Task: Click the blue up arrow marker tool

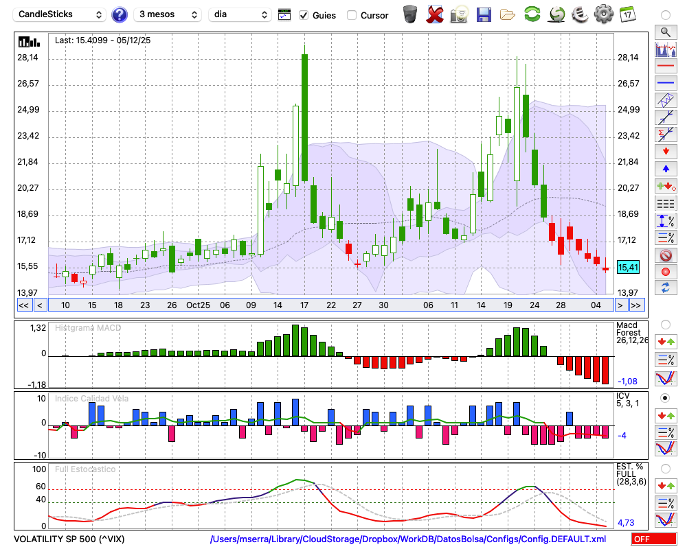Action: pos(665,168)
